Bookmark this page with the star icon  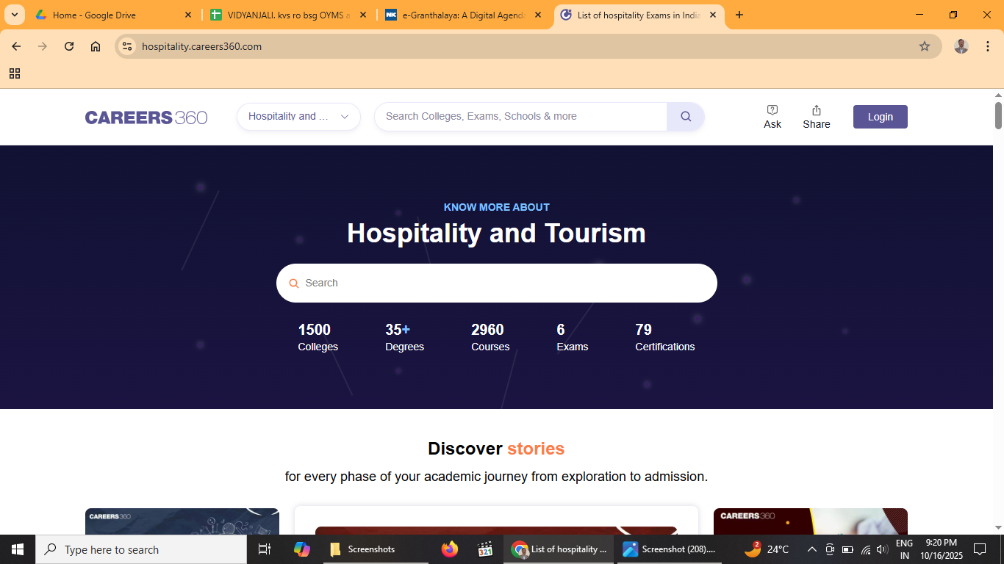coord(924,46)
